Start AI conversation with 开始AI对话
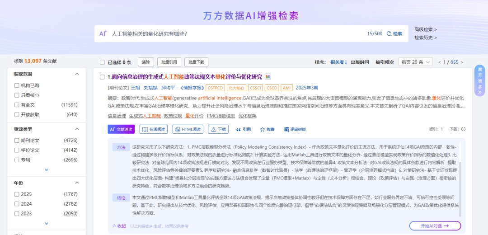Image resolution: width=488 pixels, height=235 pixels. click(x=435, y=226)
